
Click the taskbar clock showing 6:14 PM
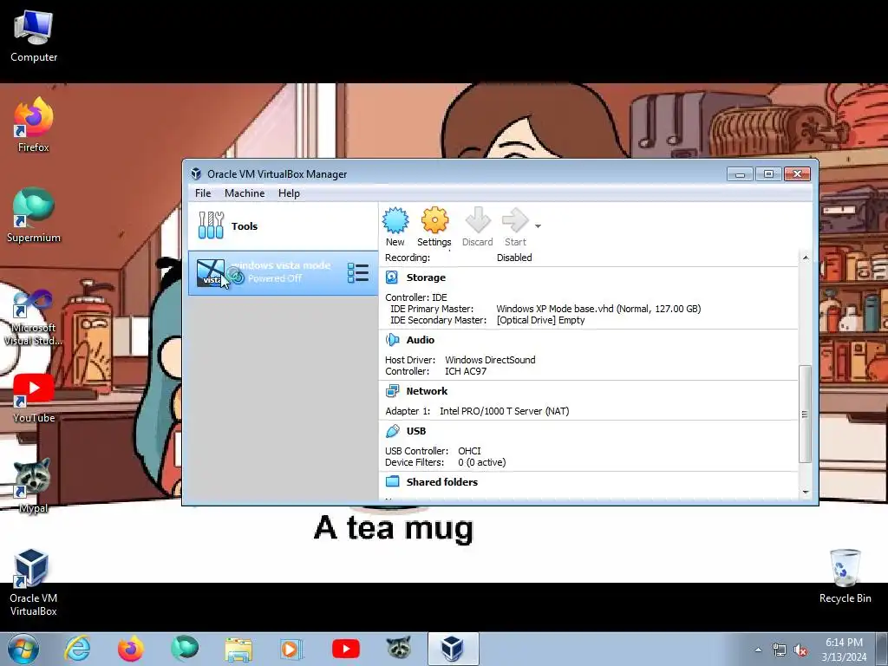pyautogui.click(x=844, y=650)
